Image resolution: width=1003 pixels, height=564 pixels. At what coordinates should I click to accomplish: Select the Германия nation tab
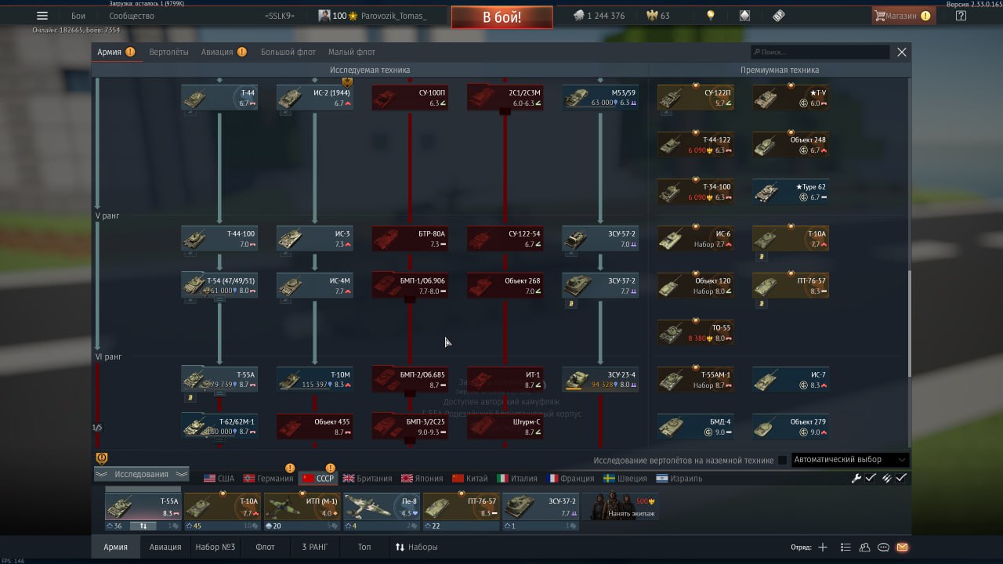(269, 478)
